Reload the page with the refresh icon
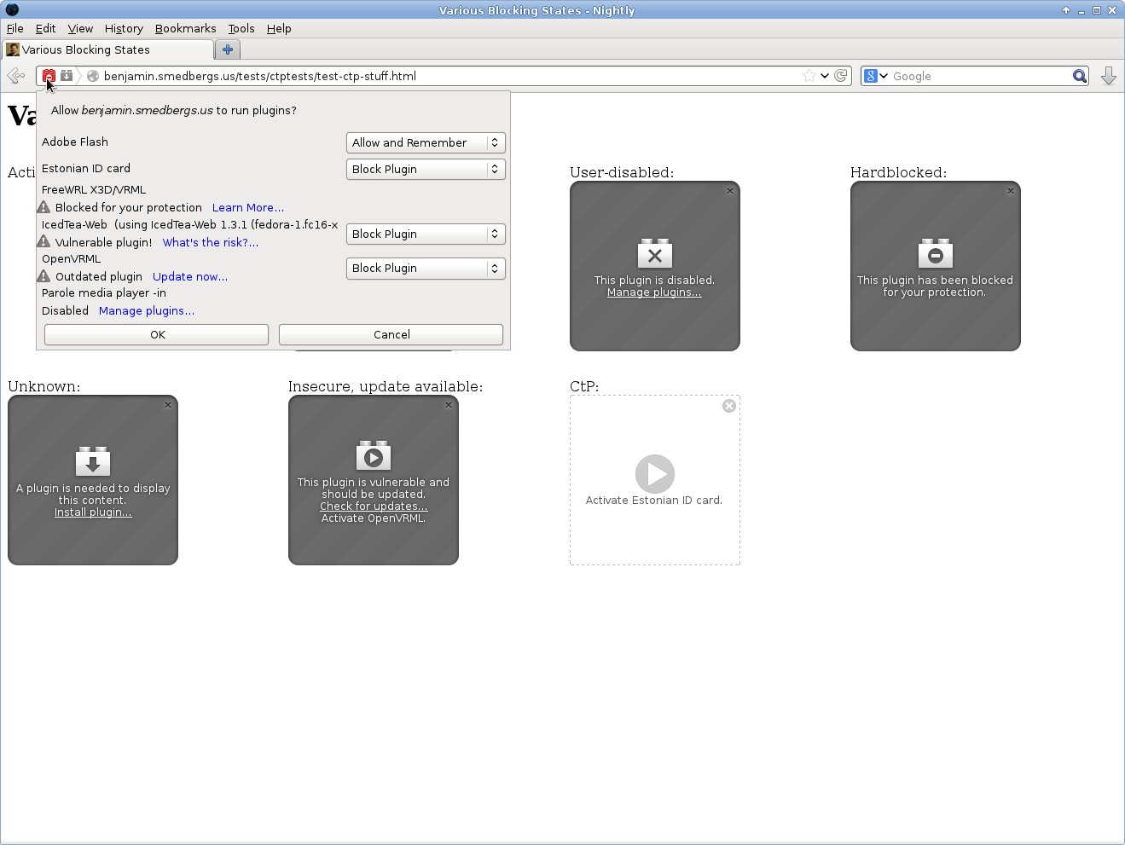Image resolution: width=1125 pixels, height=845 pixels. 841,76
